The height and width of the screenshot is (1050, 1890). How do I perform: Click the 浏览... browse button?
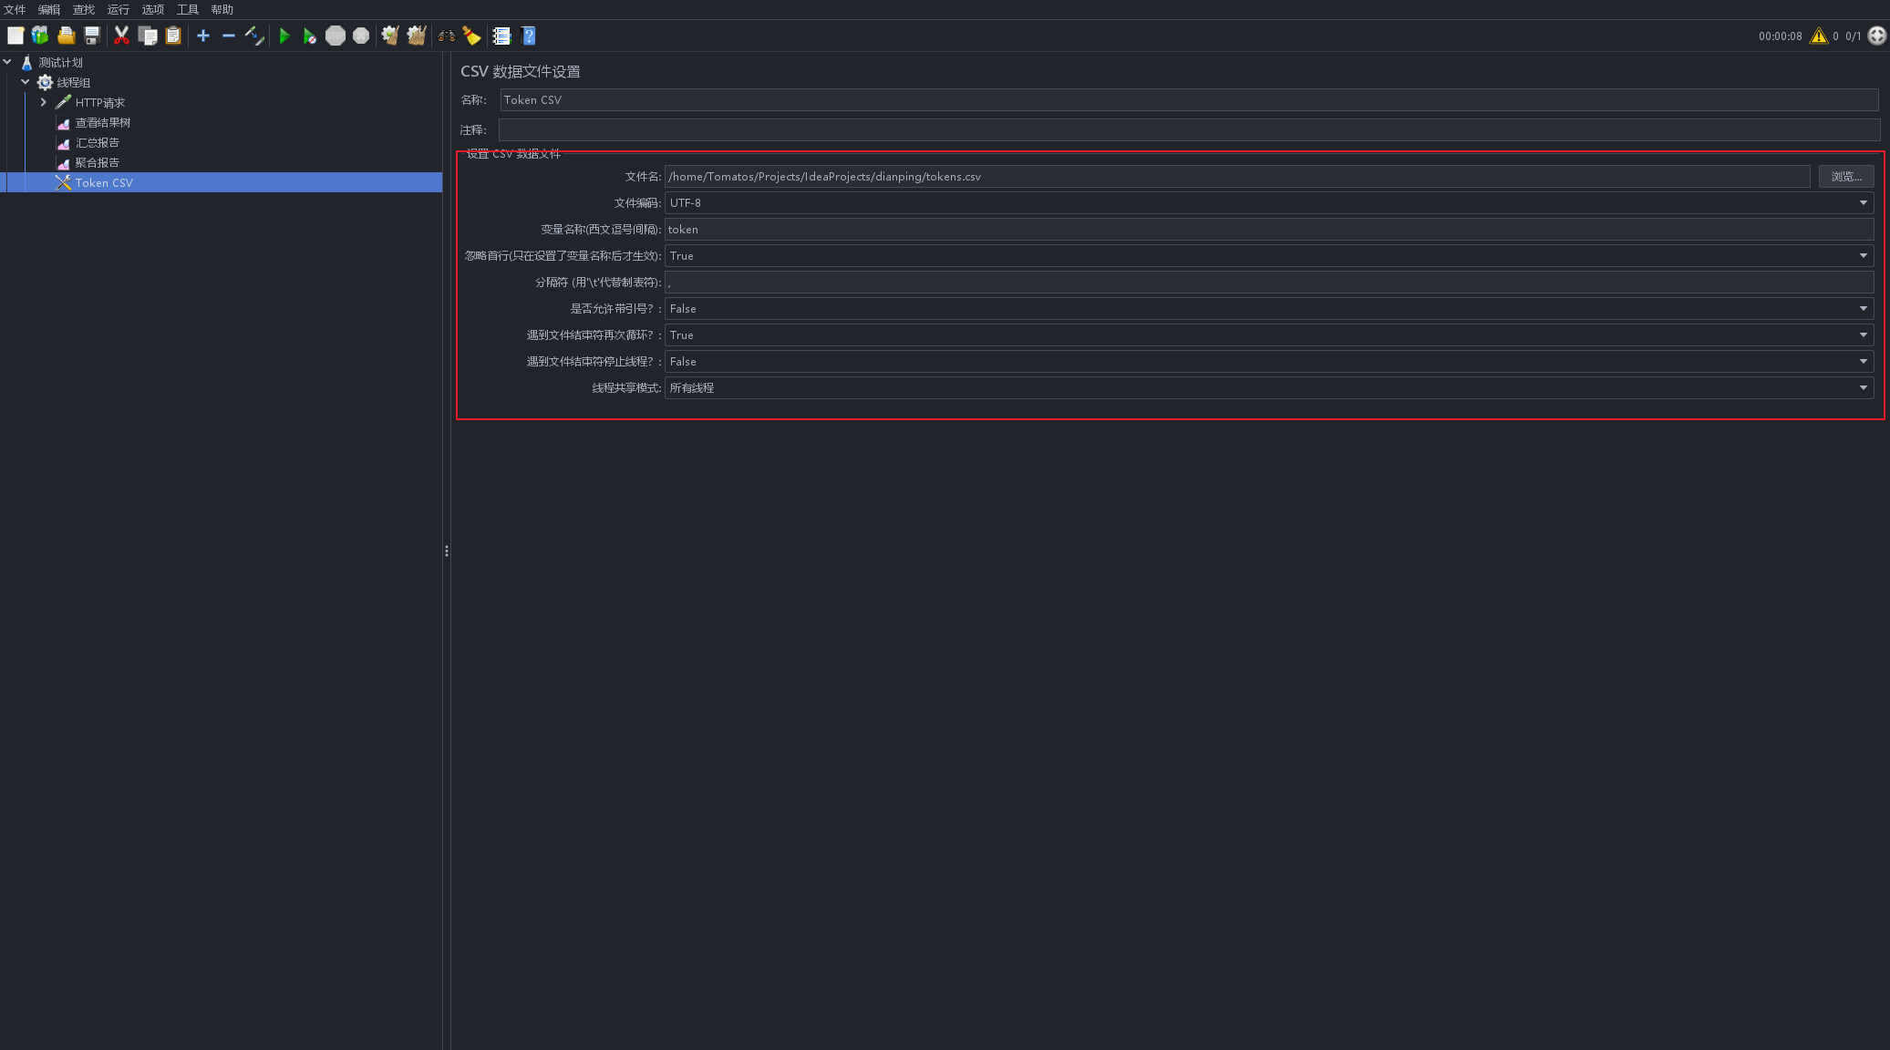pyautogui.click(x=1845, y=176)
